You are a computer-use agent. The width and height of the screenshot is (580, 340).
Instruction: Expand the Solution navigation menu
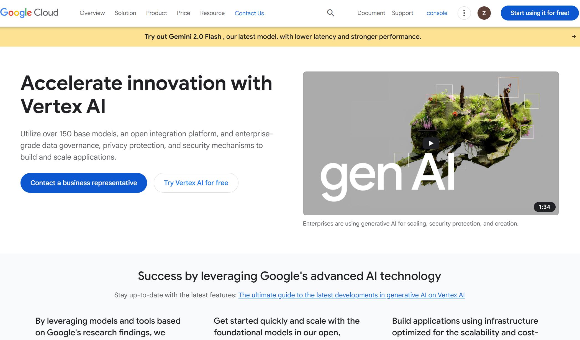pyautogui.click(x=125, y=13)
